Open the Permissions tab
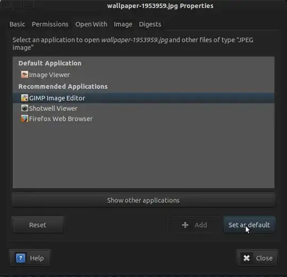The height and width of the screenshot is (277, 287). point(50,24)
